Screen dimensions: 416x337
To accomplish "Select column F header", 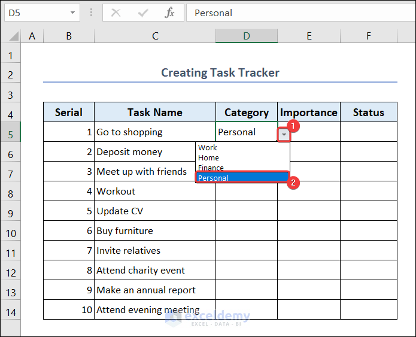I will [369, 36].
